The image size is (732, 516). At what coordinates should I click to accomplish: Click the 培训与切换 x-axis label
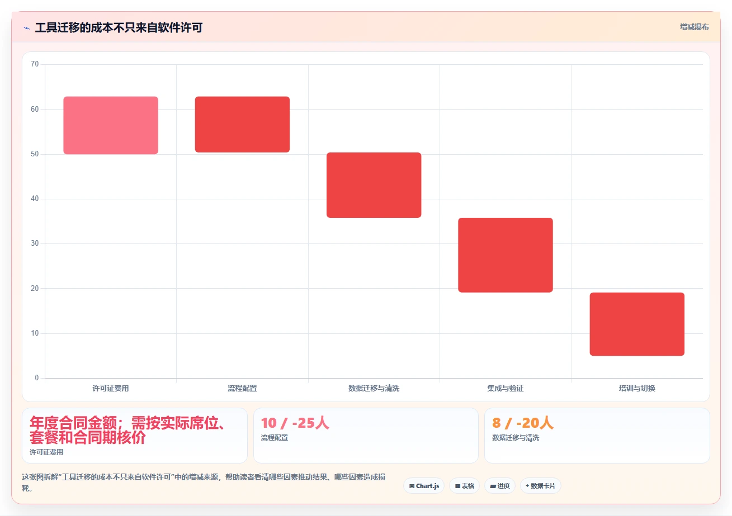pos(637,388)
